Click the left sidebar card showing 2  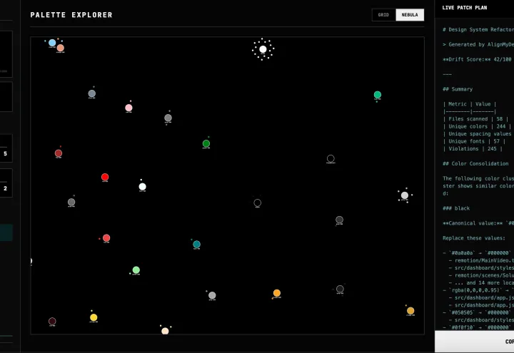pos(6,183)
